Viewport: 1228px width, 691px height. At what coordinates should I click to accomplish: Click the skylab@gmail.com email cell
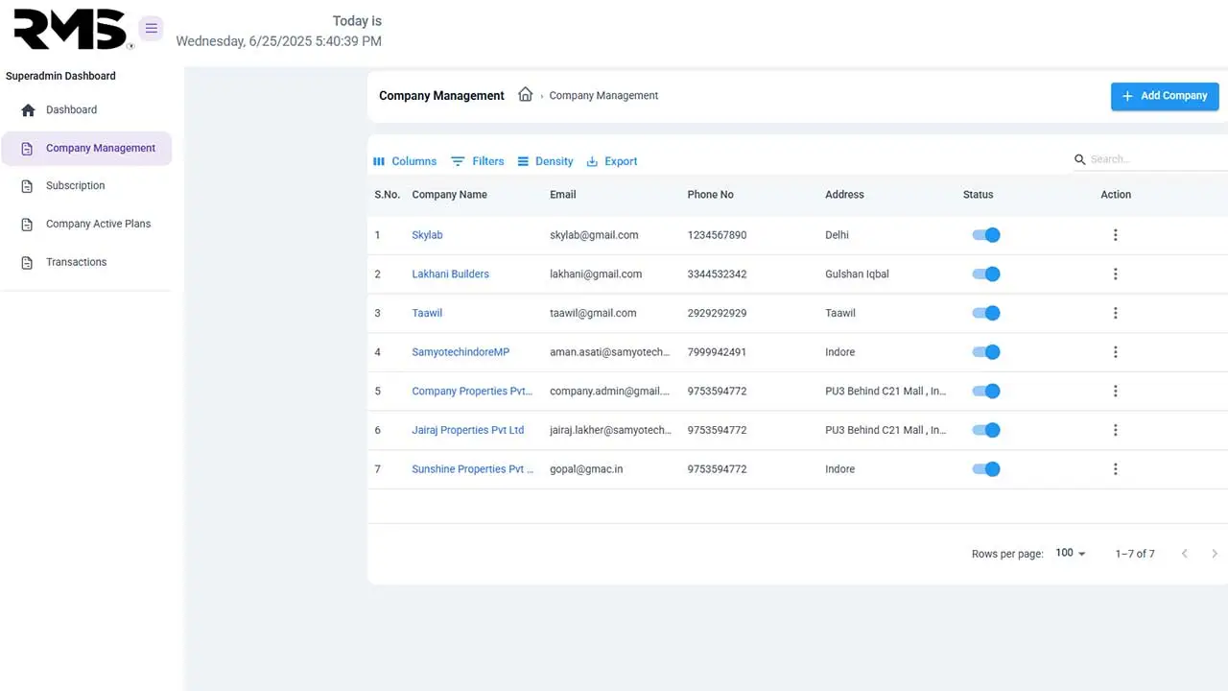[x=594, y=235]
